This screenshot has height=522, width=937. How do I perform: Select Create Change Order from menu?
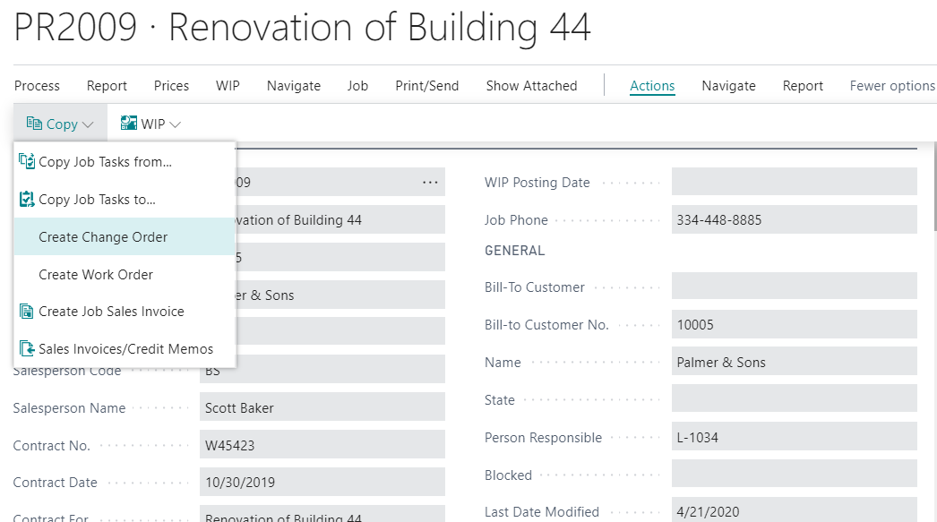[103, 237]
